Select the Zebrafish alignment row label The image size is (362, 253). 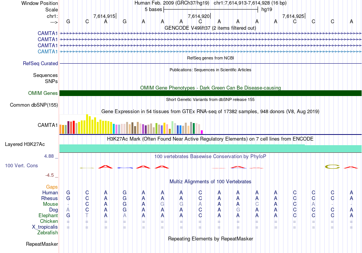pyautogui.click(x=48, y=233)
